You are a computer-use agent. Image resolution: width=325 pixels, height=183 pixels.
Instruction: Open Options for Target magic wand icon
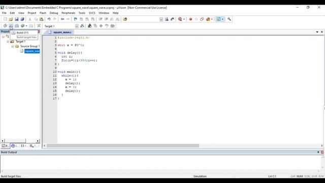tap(82, 26)
